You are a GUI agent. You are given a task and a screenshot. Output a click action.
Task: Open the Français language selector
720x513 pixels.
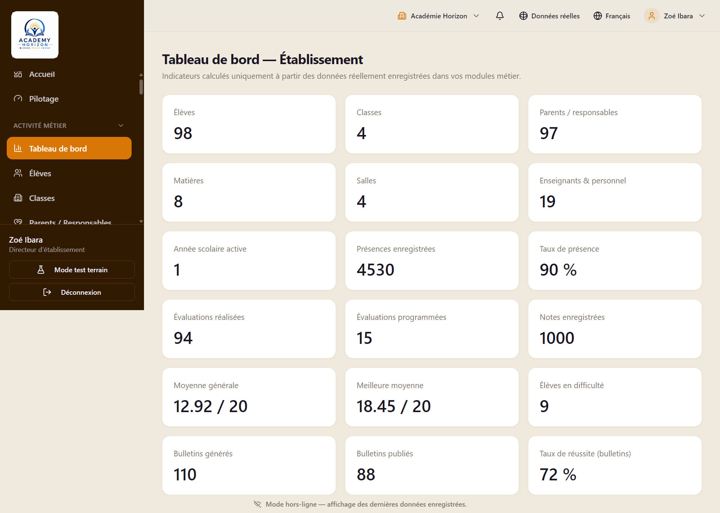click(612, 16)
